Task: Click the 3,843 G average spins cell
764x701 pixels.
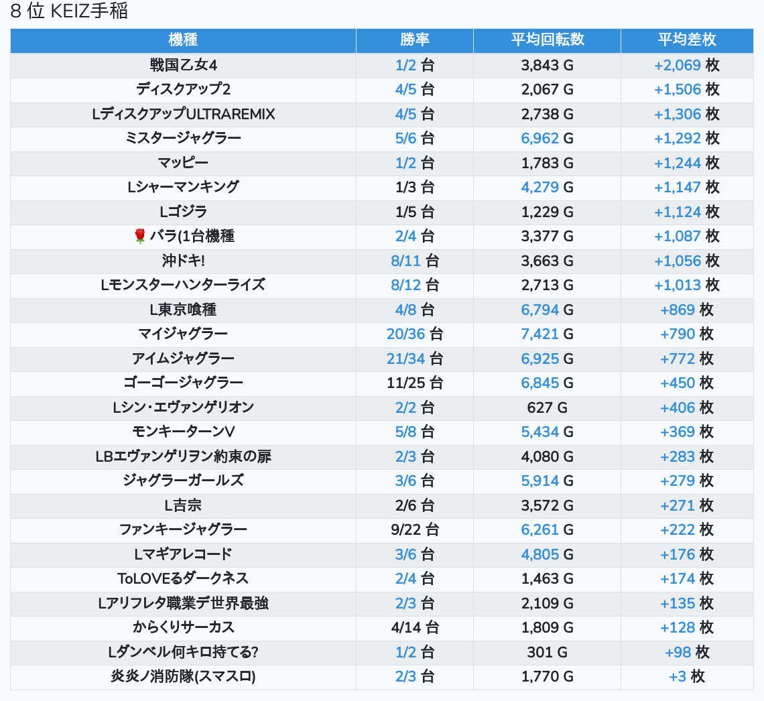Action: coord(547,65)
